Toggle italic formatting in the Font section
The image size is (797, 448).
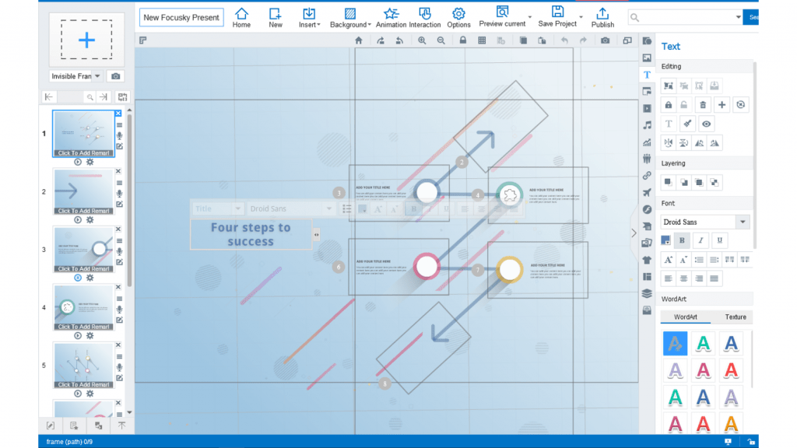pyautogui.click(x=699, y=240)
